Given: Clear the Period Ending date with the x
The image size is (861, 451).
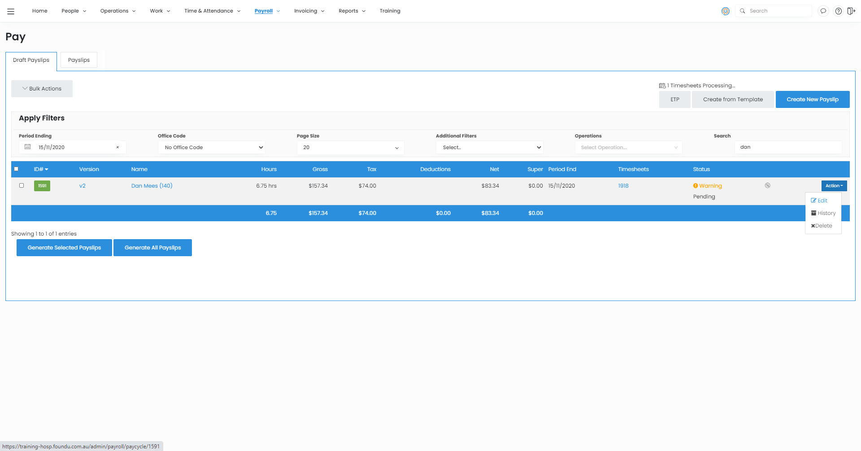Looking at the screenshot, I should (x=117, y=147).
